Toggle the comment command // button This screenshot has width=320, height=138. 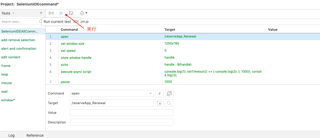click(159, 93)
